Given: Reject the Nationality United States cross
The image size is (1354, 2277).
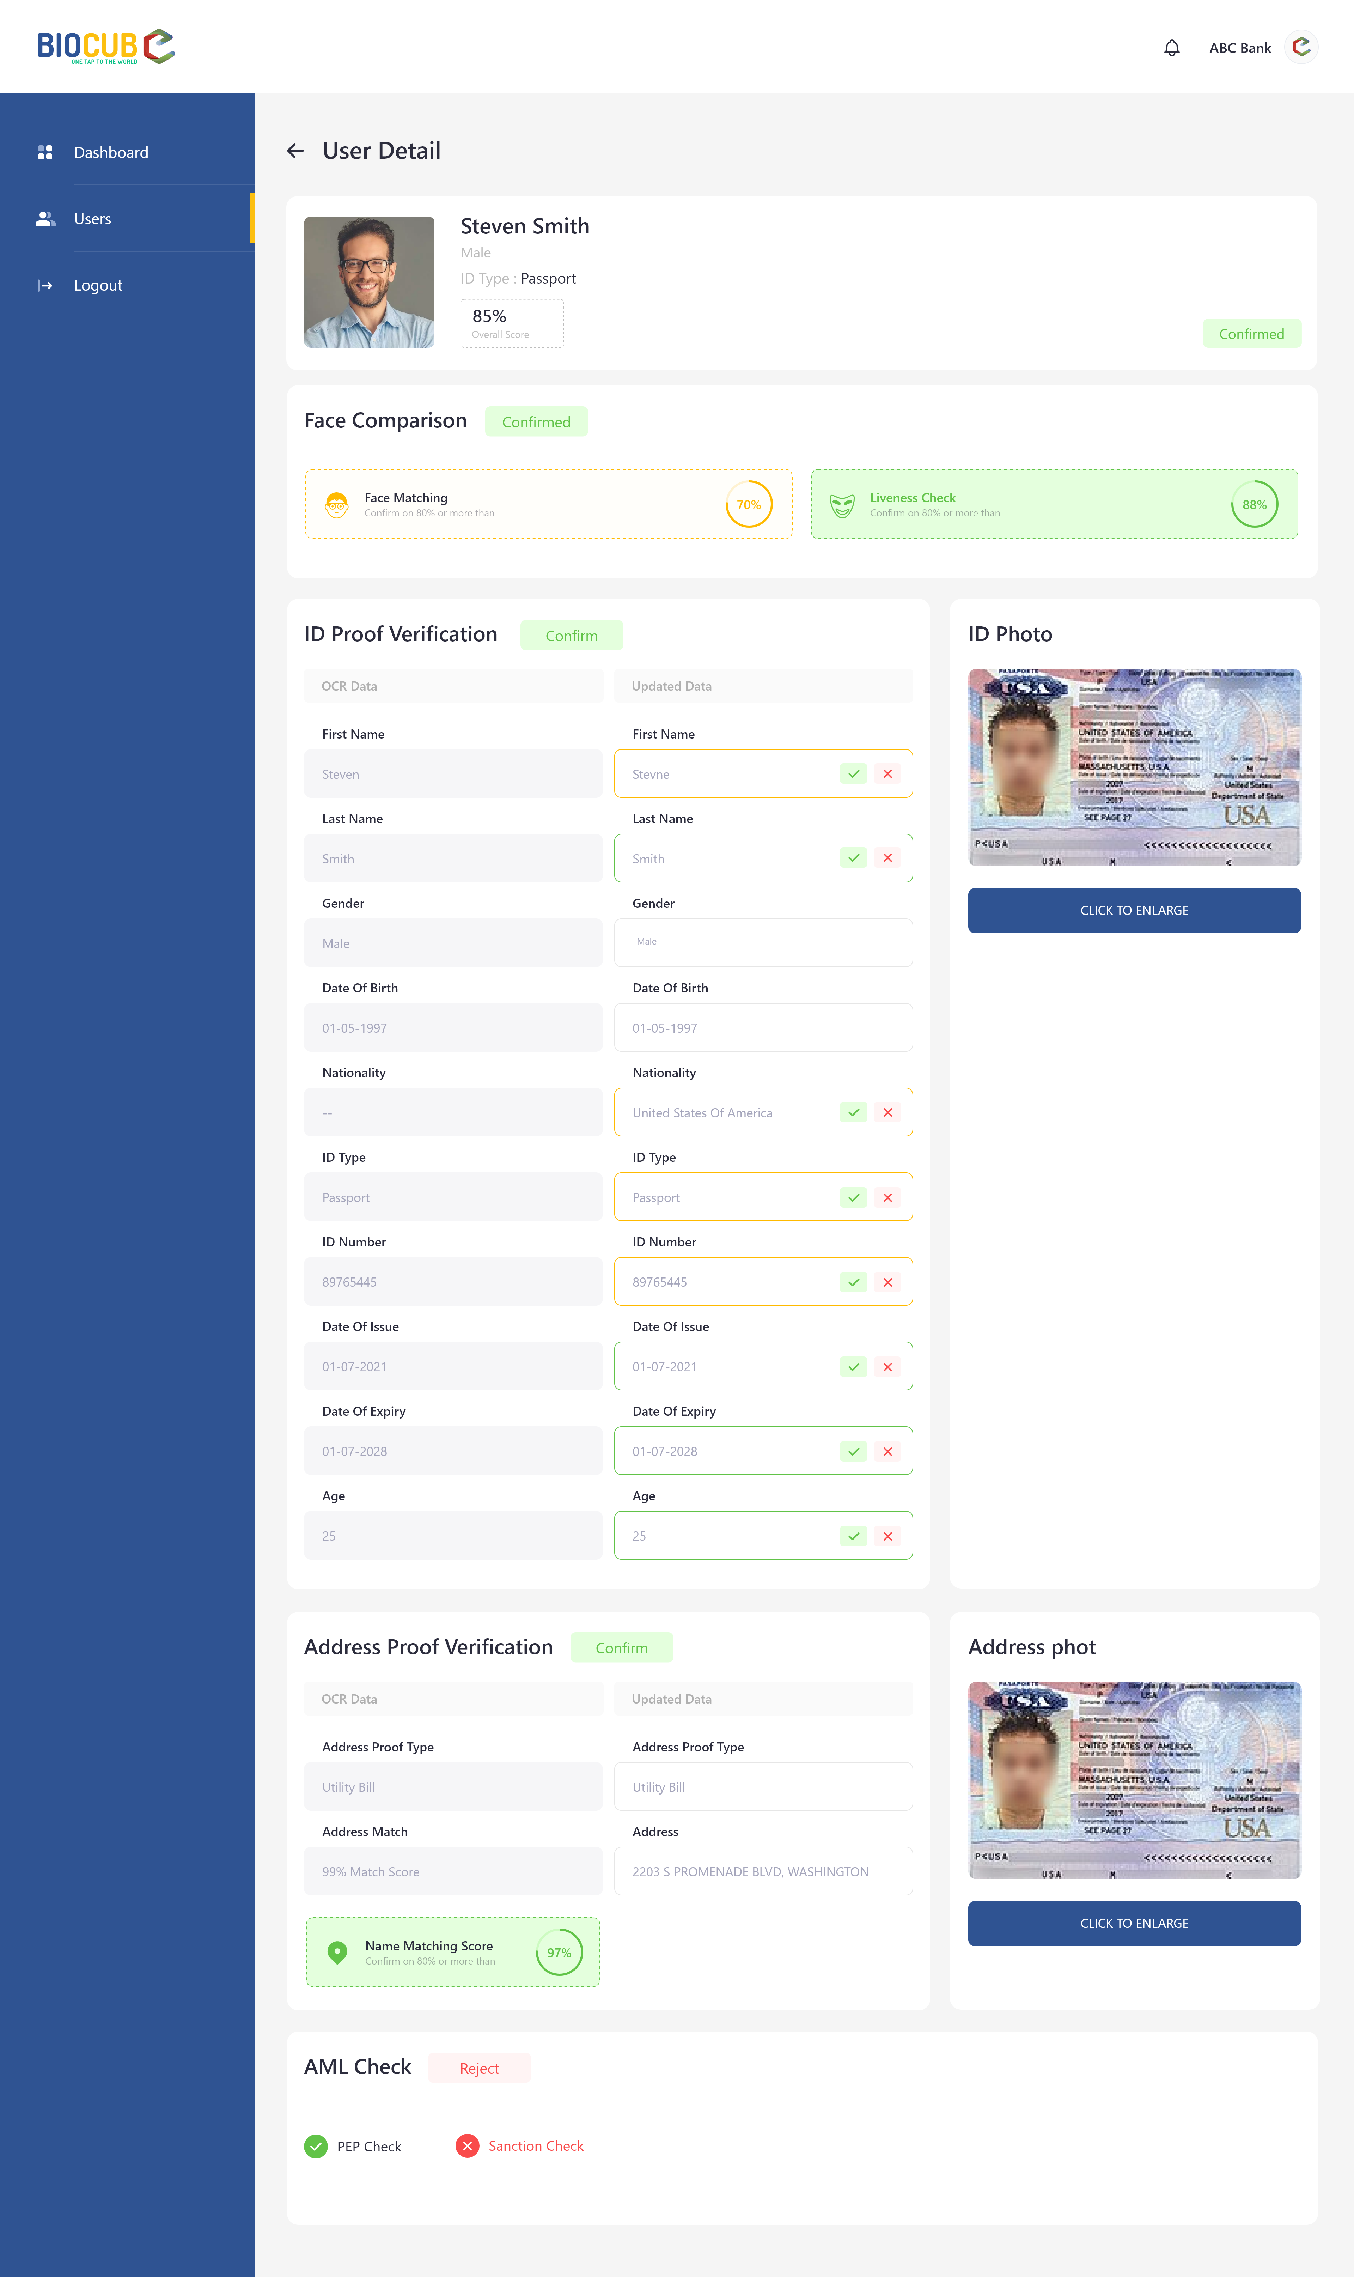Looking at the screenshot, I should point(888,1112).
